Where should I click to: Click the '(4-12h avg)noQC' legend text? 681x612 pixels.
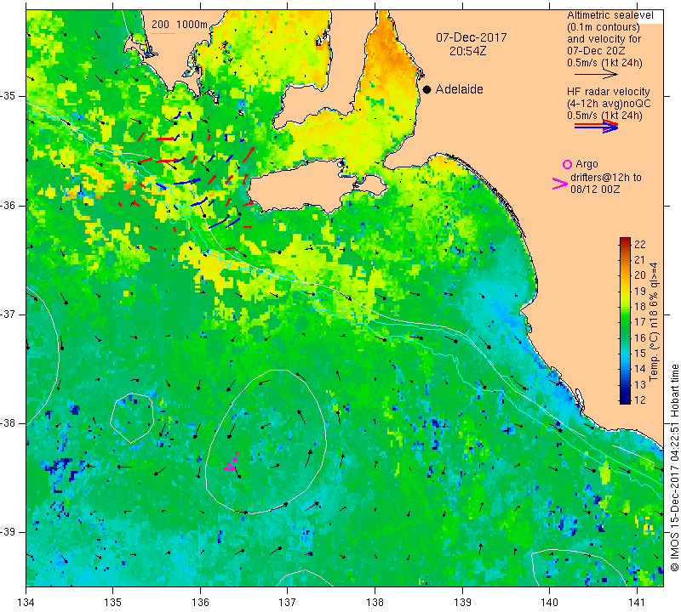[609, 104]
